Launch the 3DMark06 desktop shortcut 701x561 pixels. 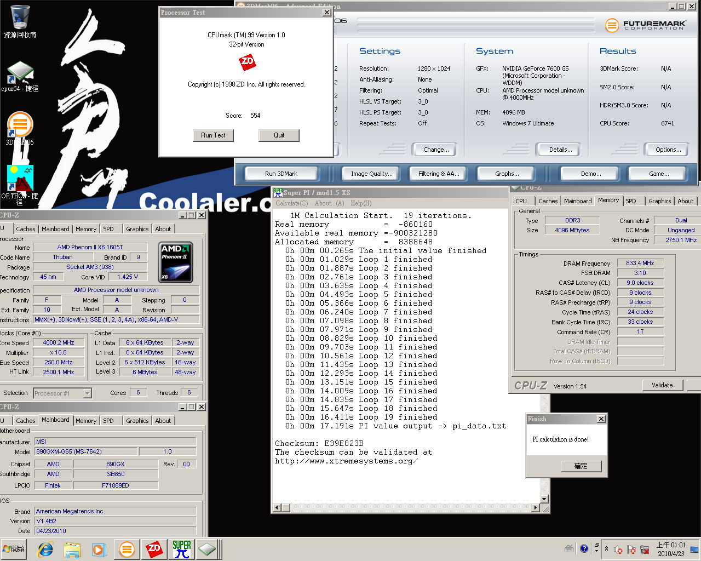(x=20, y=128)
